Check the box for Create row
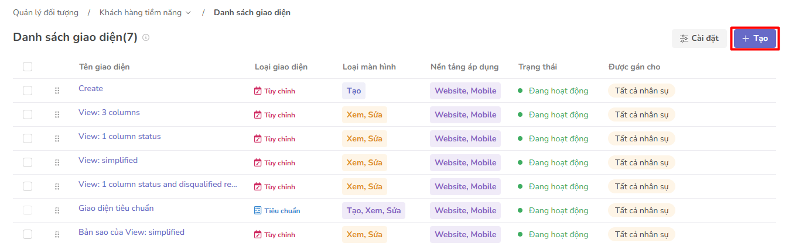This screenshot has width=789, height=250. (x=28, y=91)
